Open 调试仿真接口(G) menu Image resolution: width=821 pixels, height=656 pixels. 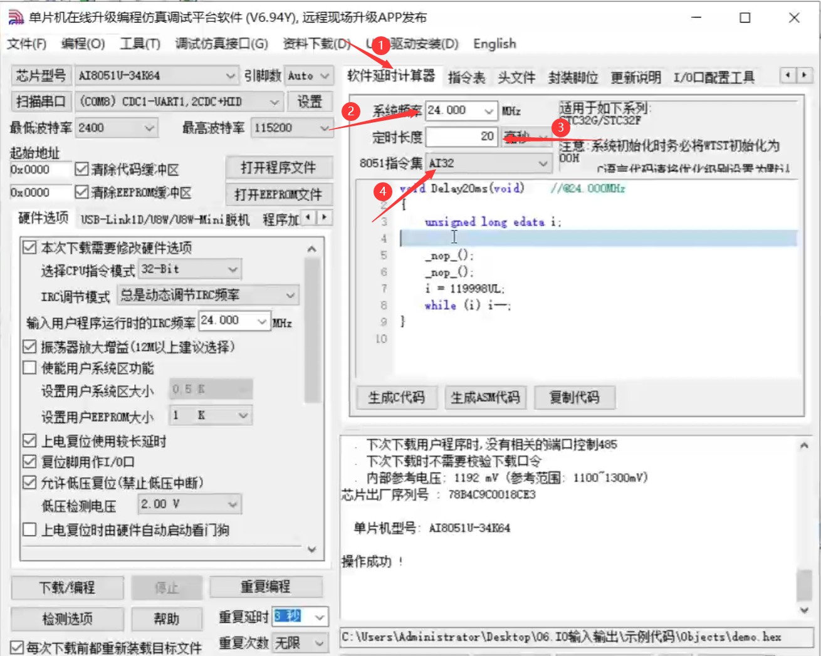(222, 44)
